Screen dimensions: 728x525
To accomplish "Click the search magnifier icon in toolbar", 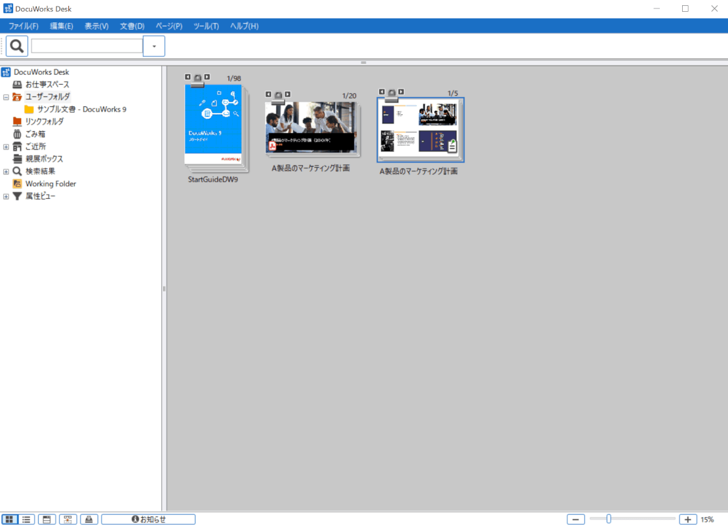I will click(17, 46).
